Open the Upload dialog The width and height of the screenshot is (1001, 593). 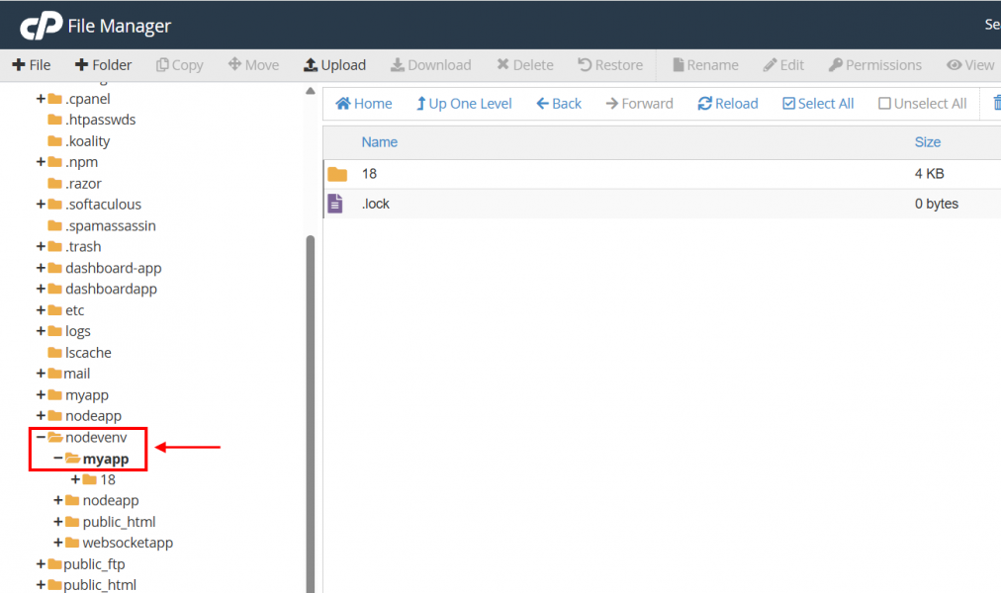coord(334,65)
